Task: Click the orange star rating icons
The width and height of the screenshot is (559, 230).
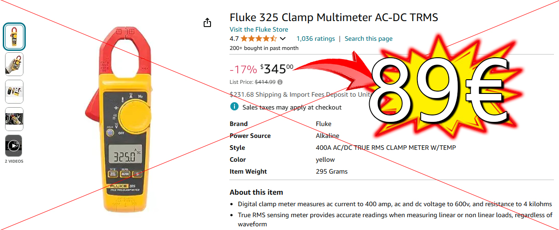Action: pyautogui.click(x=258, y=39)
